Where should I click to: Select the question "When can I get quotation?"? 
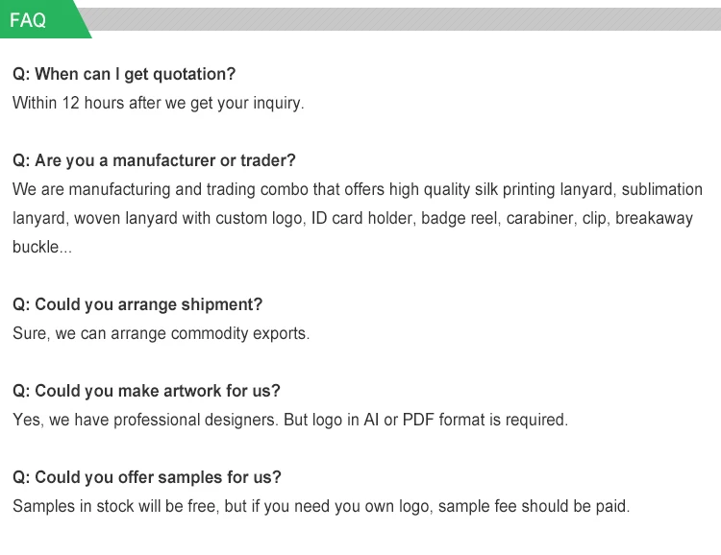click(x=123, y=74)
